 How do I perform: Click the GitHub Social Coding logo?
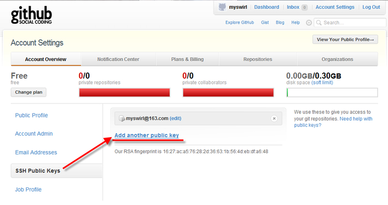click(32, 16)
